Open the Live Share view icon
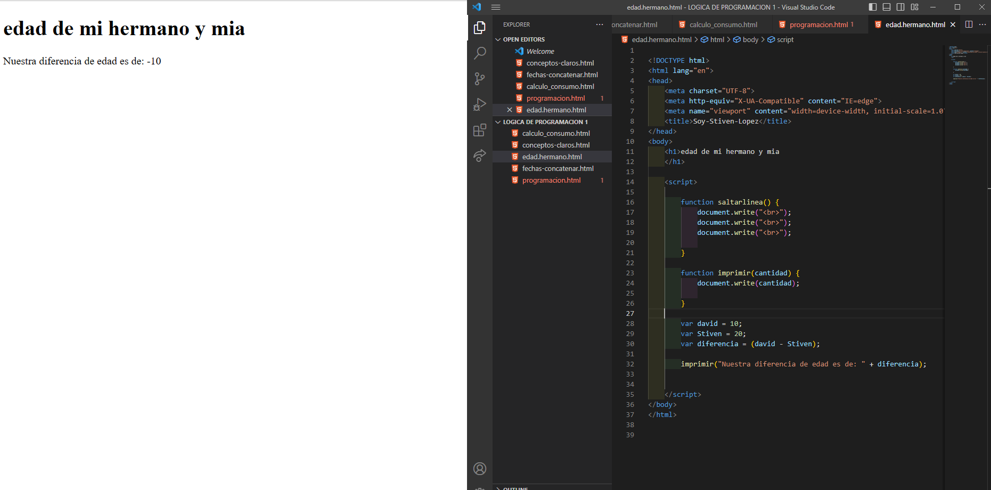This screenshot has width=991, height=490. point(480,156)
